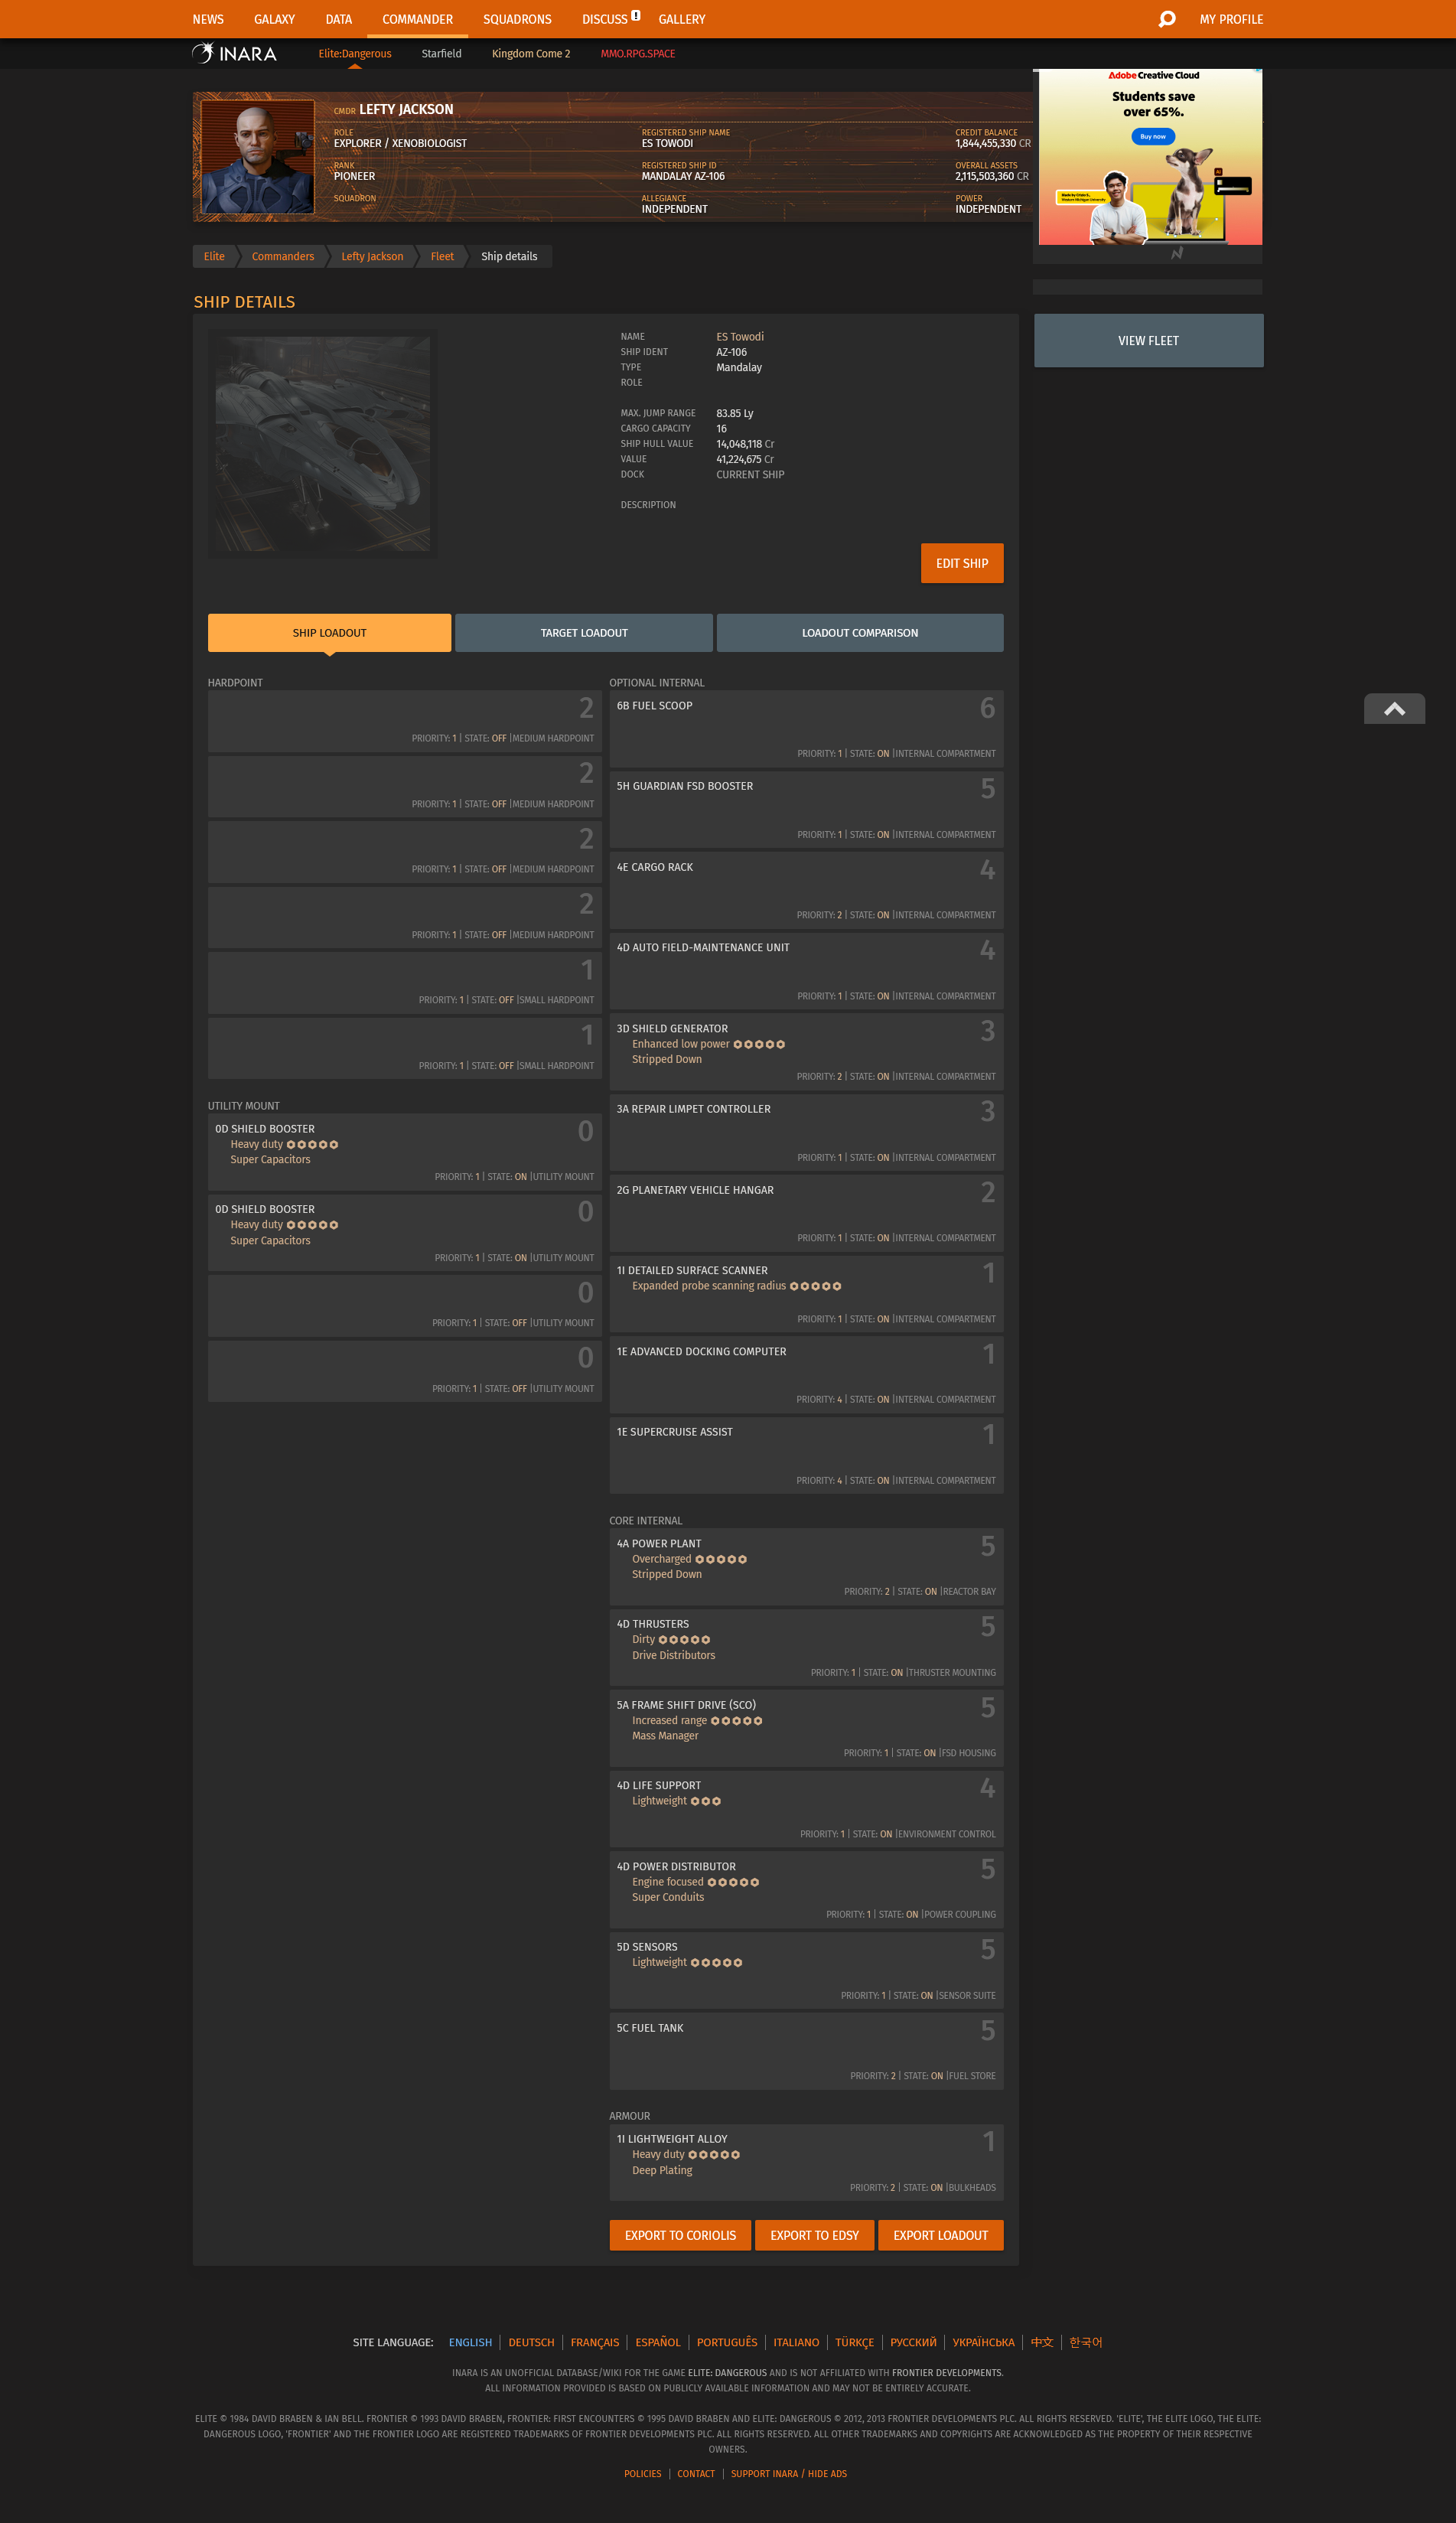Image resolution: width=1456 pixels, height=2523 pixels.
Task: Open the SQUADRONS menu
Action: pos(517,19)
